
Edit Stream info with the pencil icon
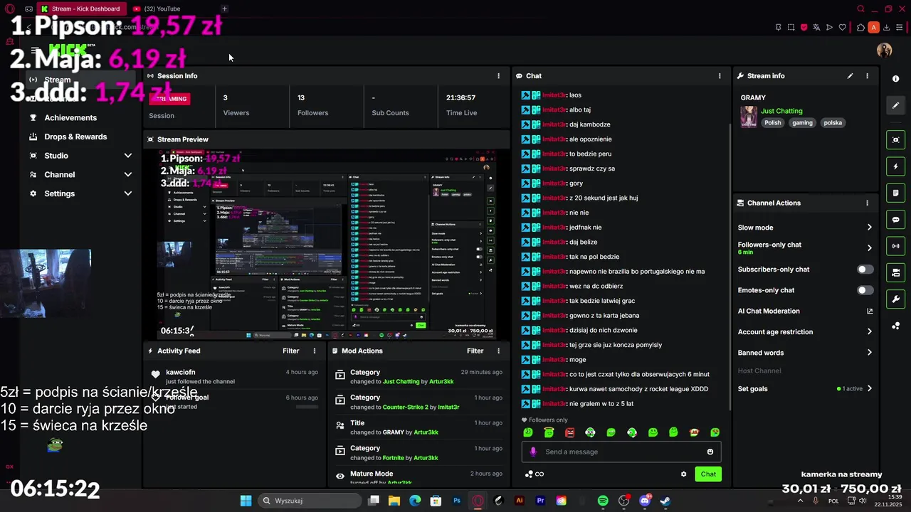850,75
